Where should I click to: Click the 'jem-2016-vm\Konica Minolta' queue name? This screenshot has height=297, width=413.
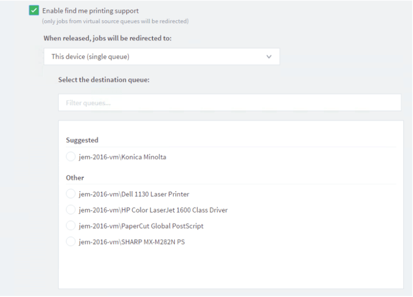[123, 157]
